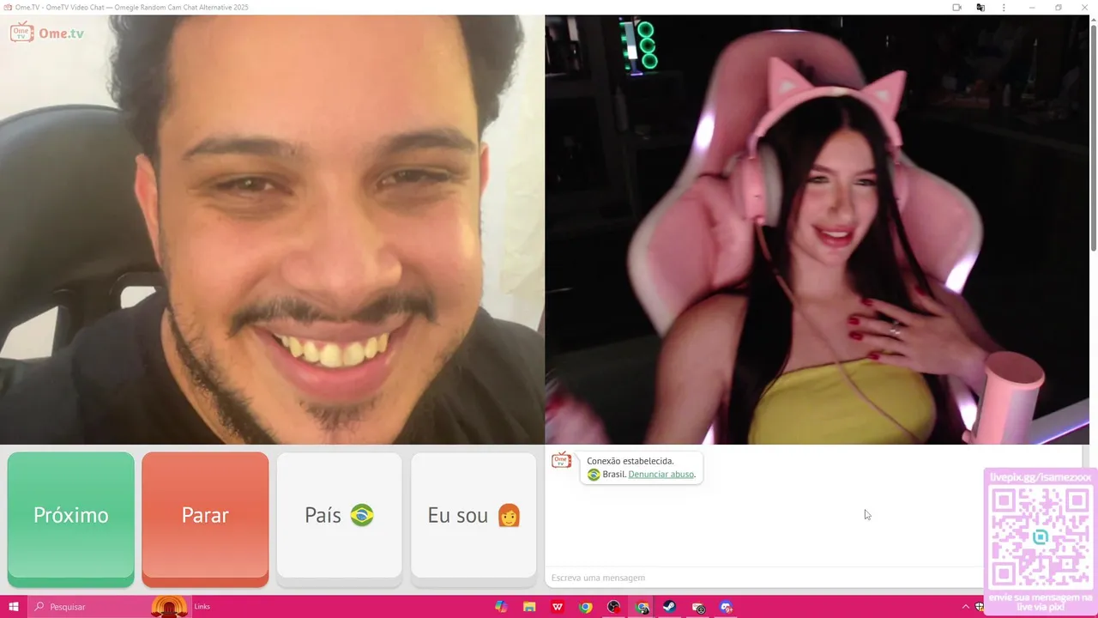Open Discord from taskbar

click(x=727, y=607)
